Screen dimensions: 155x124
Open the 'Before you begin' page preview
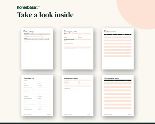pos(37,49)
